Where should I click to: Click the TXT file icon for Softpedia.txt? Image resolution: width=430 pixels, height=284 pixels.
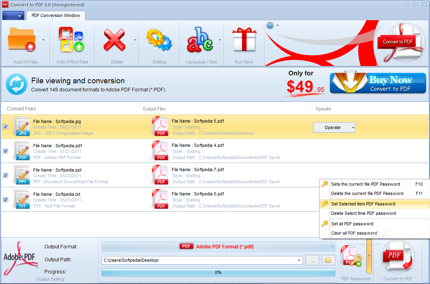coord(22,199)
